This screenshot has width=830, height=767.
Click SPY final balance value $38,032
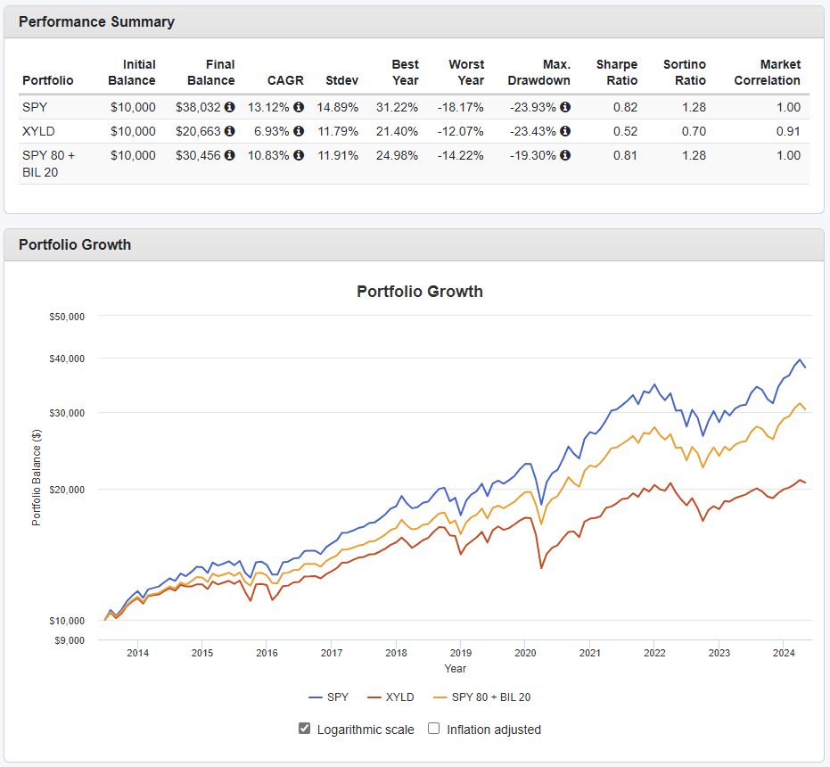tap(198, 107)
